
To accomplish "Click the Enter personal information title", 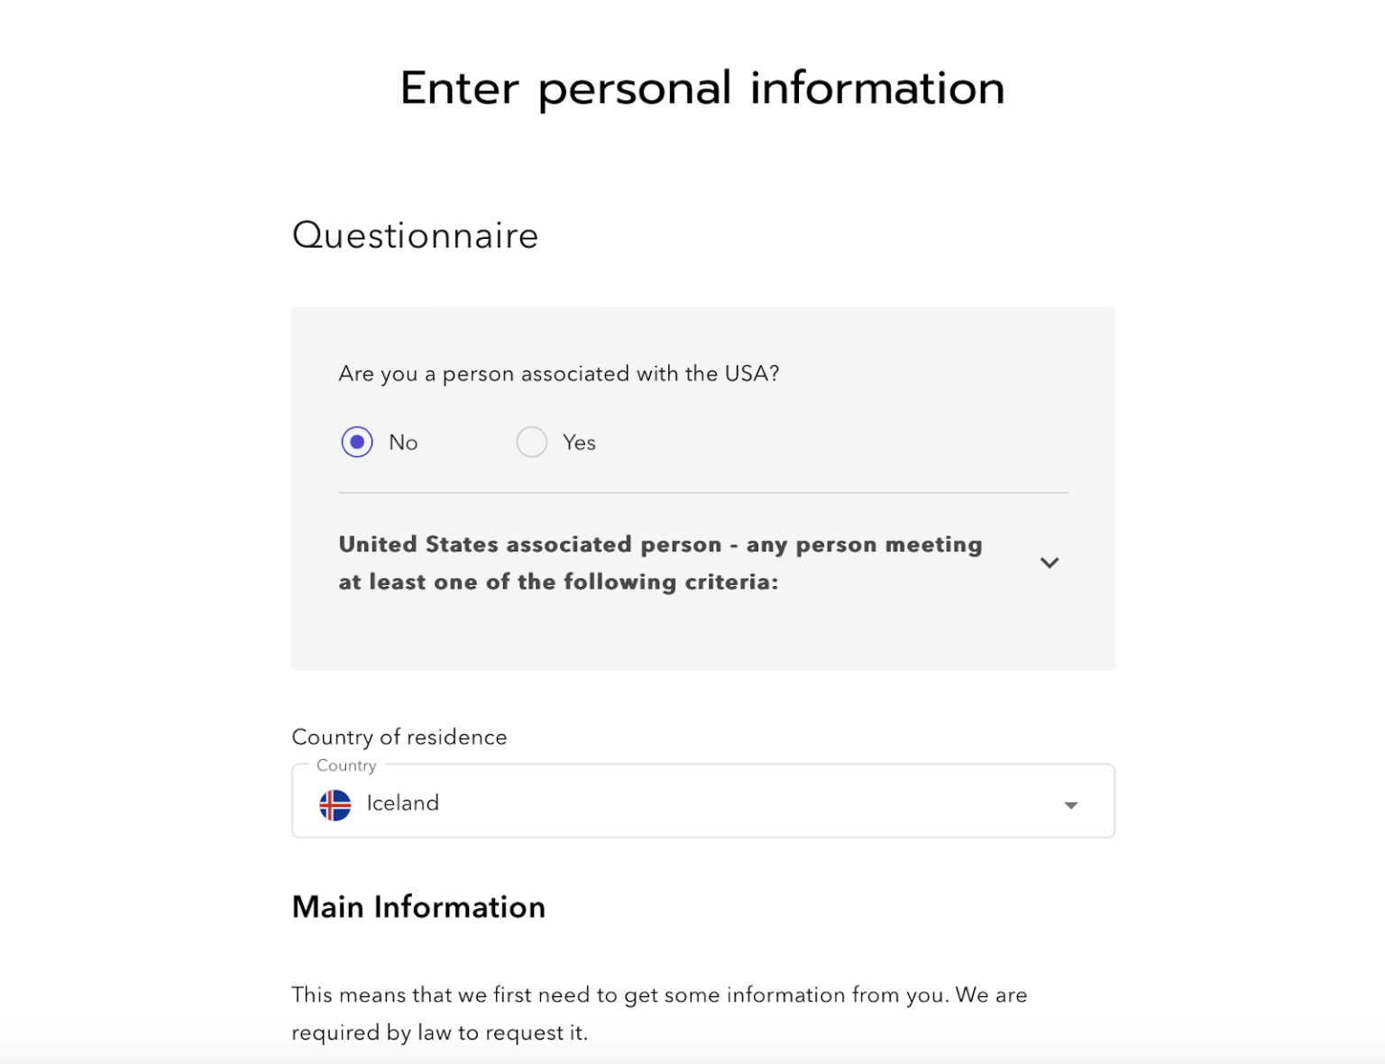I will [x=702, y=87].
